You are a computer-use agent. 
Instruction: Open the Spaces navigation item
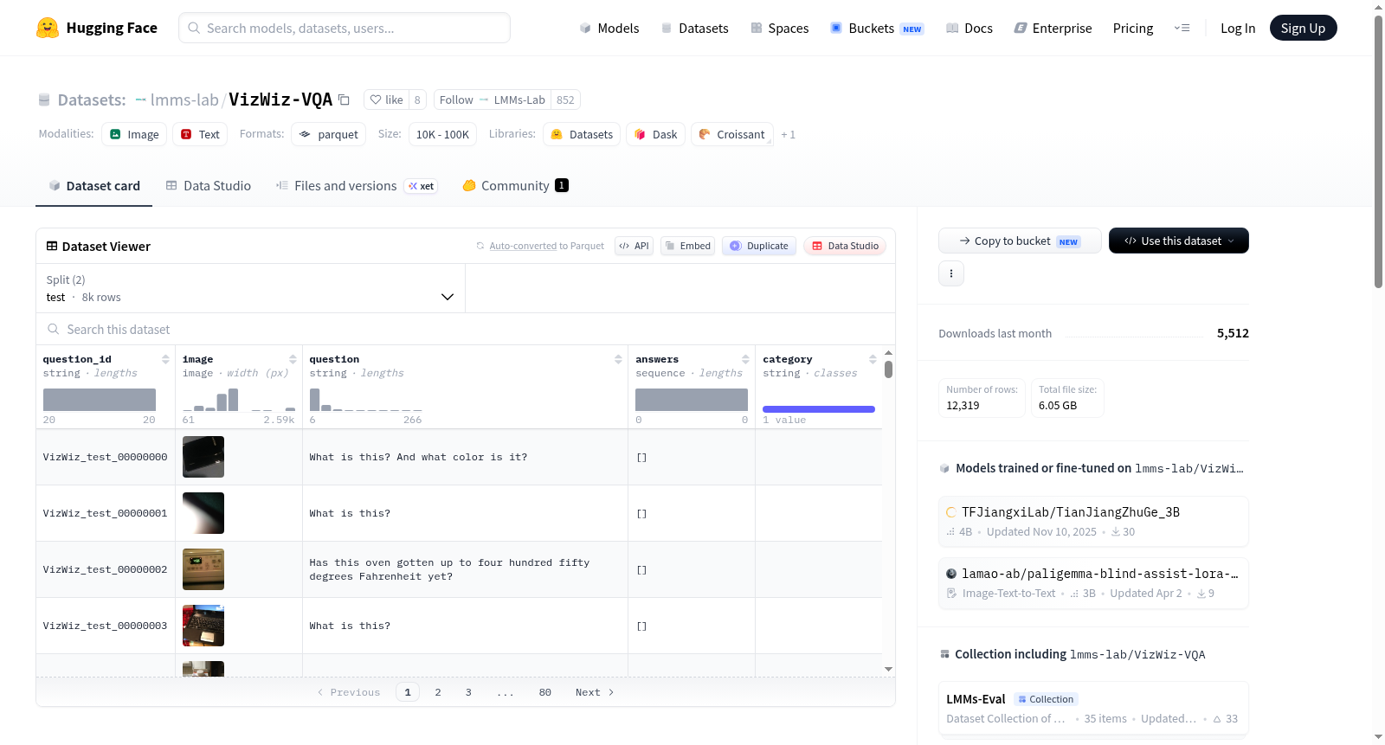(x=779, y=28)
